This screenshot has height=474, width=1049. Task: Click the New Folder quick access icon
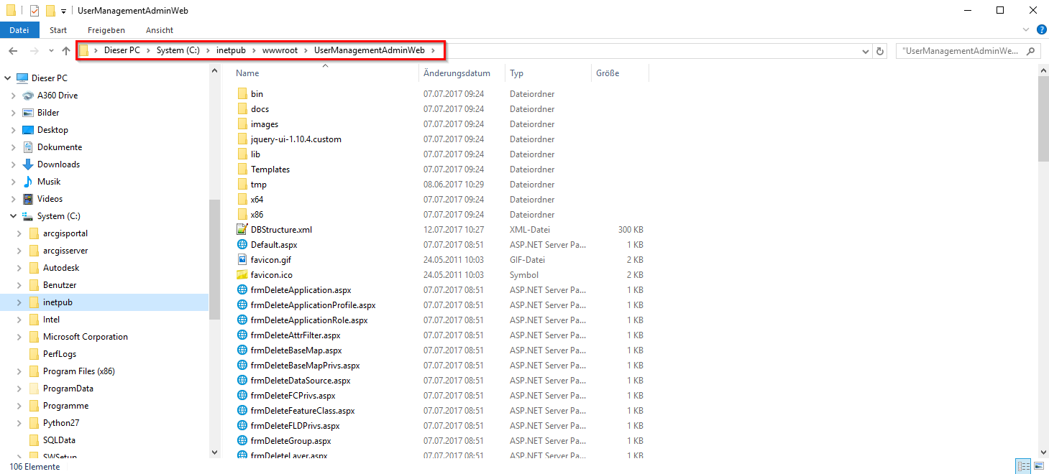pyautogui.click(x=50, y=10)
